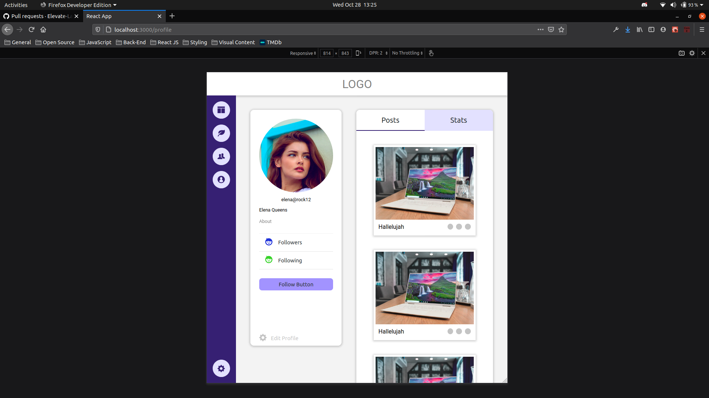Rotate the viewport orientation in responsive mode

point(358,53)
